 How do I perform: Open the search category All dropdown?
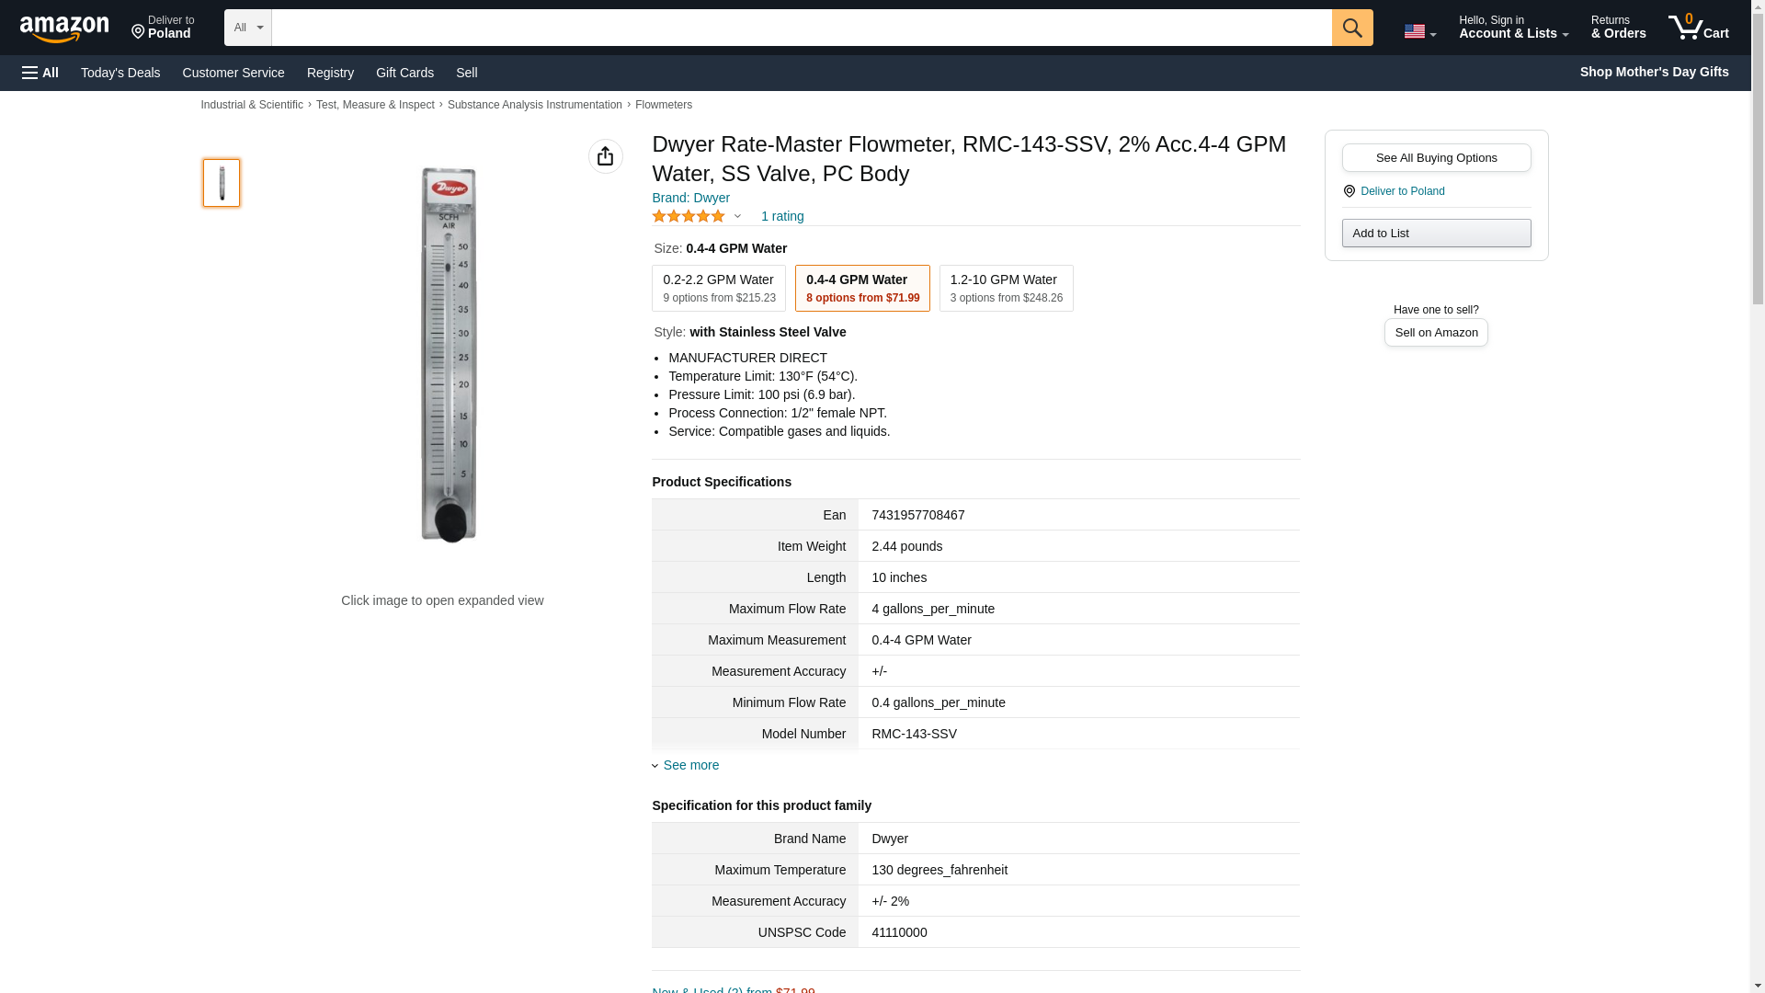click(247, 28)
